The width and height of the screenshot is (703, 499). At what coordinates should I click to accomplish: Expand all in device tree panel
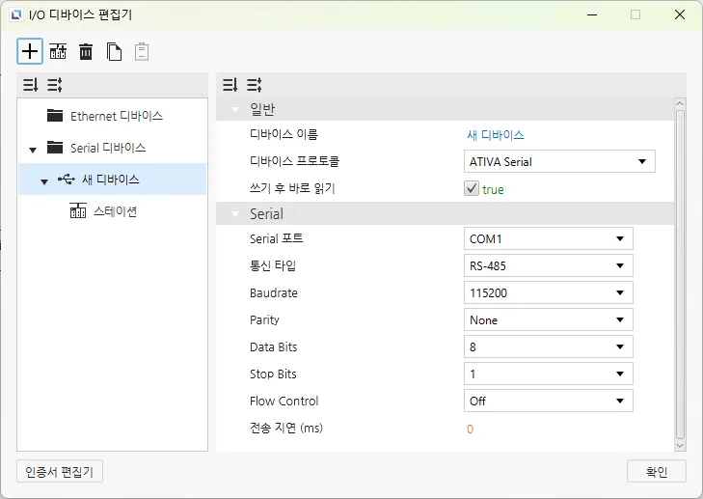point(54,85)
